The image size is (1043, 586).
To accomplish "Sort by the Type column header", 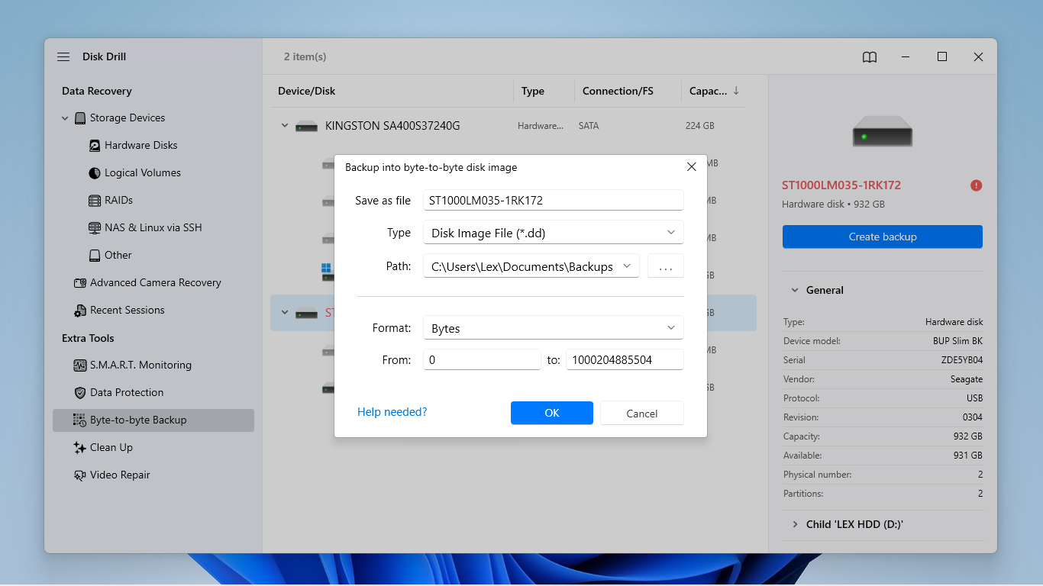I will (x=533, y=91).
